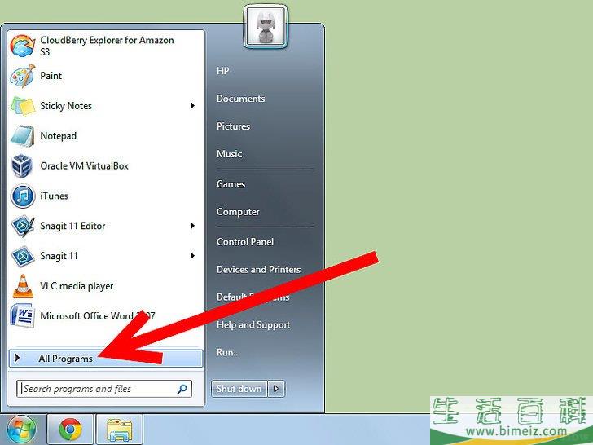
Task: Click the Shut down button
Action: [x=239, y=389]
